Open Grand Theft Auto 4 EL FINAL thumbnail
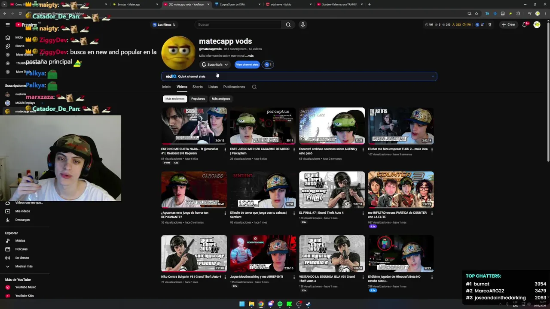The height and width of the screenshot is (309, 550). click(x=332, y=190)
